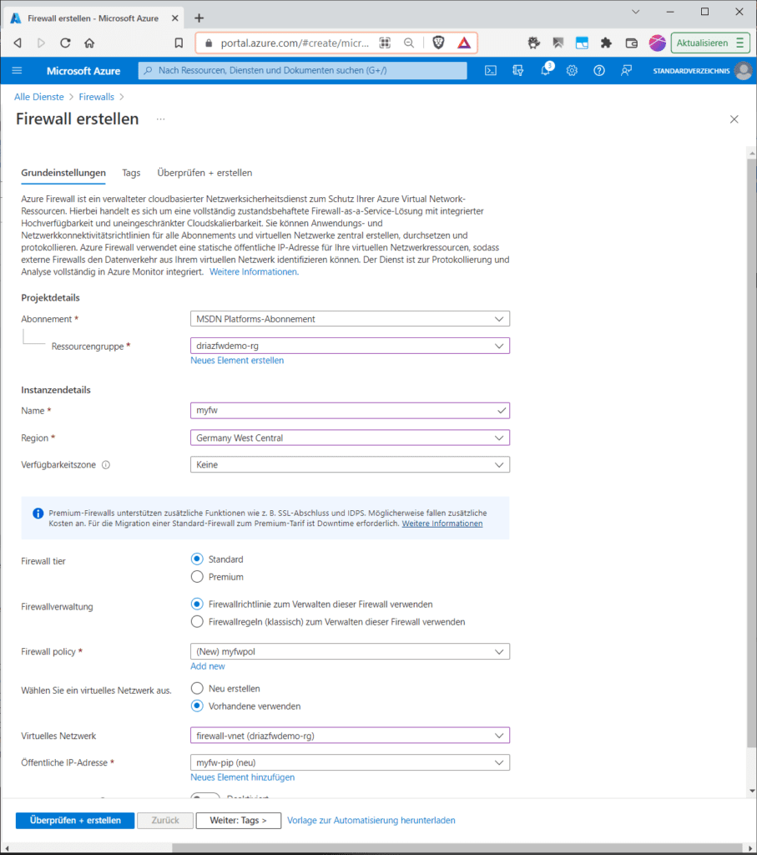Open the Brave Shields lion icon
The width and height of the screenshot is (757, 855).
[x=438, y=43]
